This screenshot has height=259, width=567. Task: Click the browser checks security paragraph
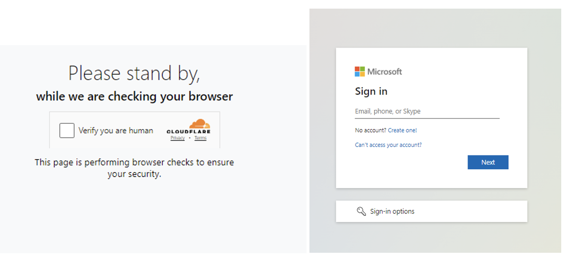tap(135, 168)
